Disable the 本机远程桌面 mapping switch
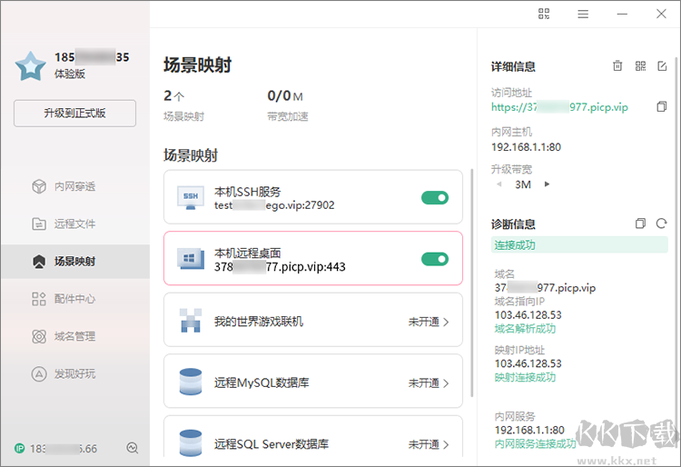This screenshot has height=467, width=681. [435, 259]
